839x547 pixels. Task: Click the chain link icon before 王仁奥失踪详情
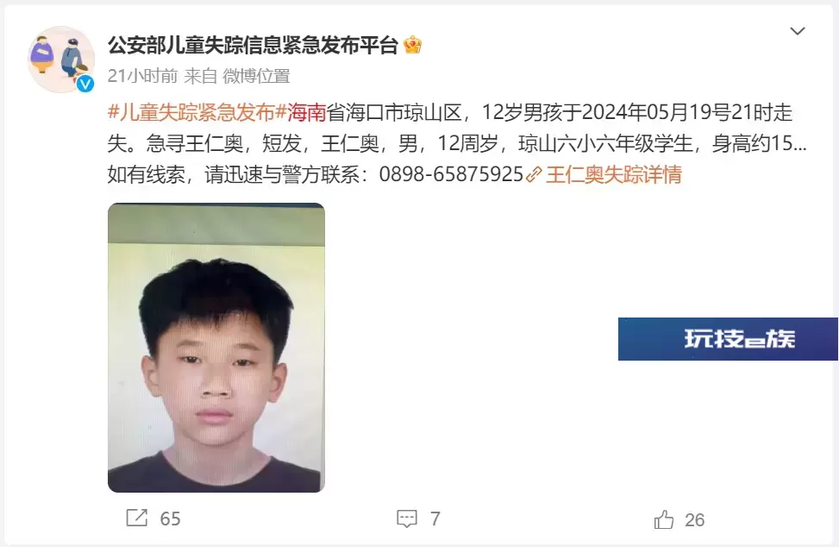(534, 175)
